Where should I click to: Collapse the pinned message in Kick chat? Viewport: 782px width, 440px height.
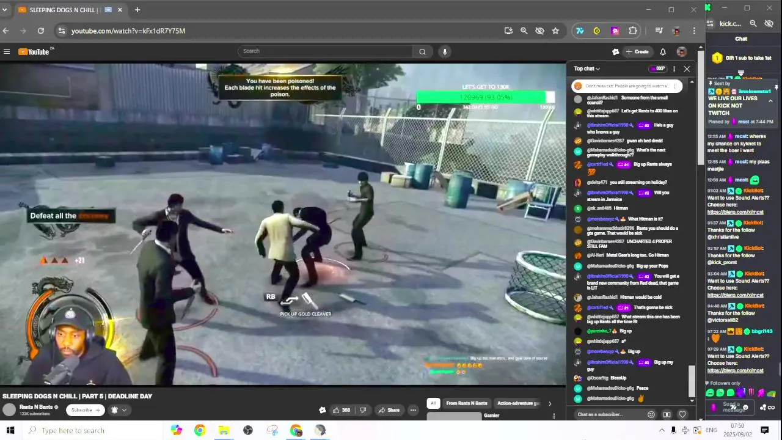click(x=770, y=101)
